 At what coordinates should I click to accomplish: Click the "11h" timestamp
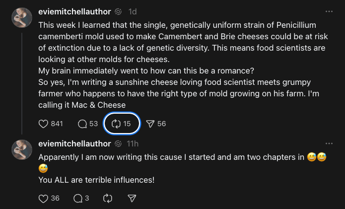tap(133, 144)
